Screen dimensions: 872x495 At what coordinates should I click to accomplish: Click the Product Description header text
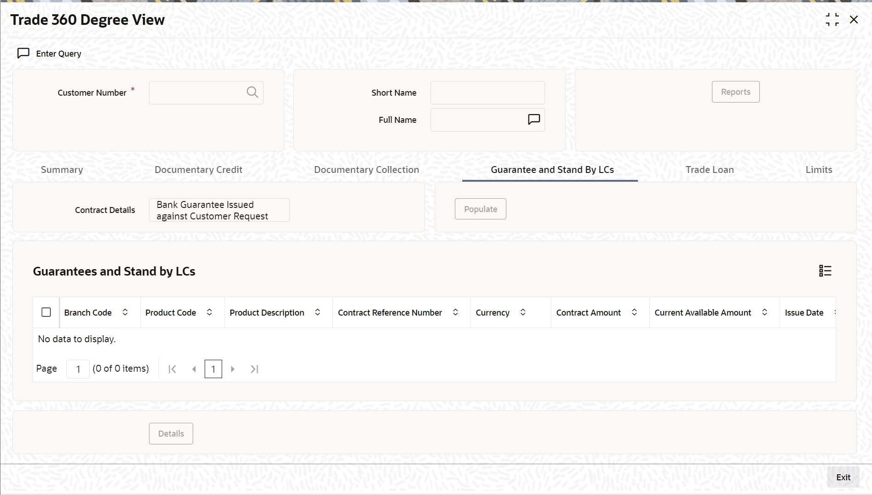point(267,313)
